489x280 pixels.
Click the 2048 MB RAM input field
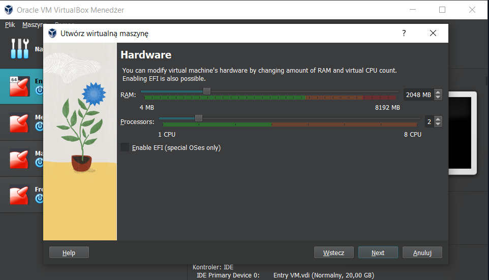pos(418,95)
